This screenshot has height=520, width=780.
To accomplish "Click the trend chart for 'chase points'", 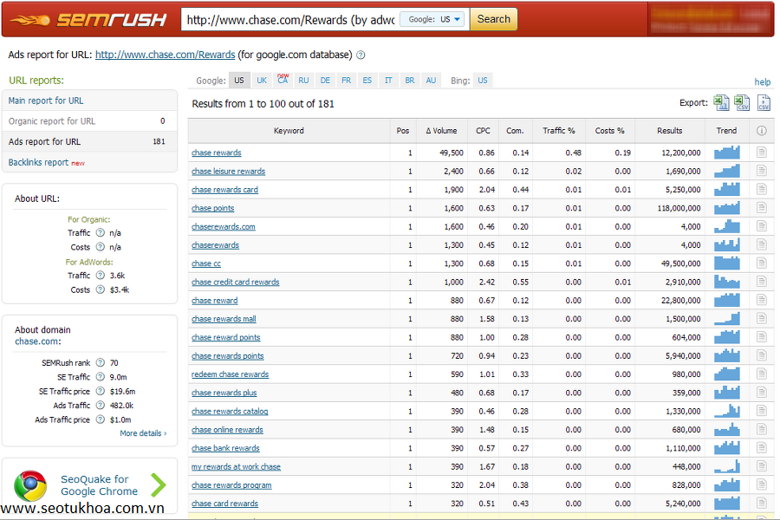I will (x=726, y=208).
